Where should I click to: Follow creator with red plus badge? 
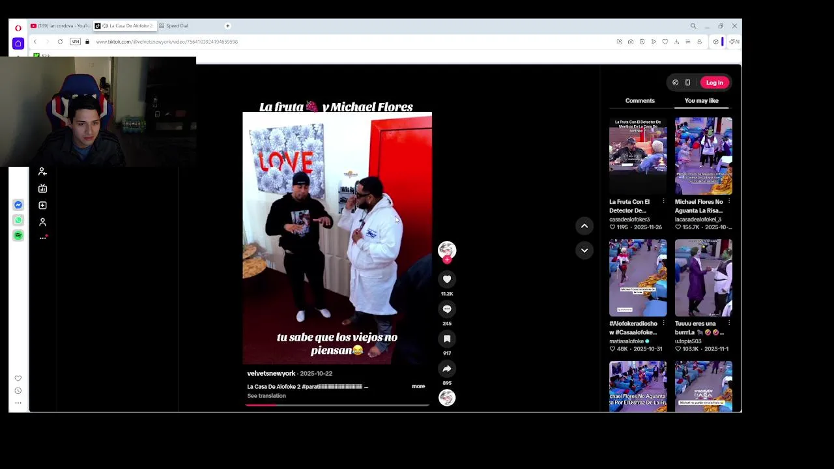[x=447, y=259]
